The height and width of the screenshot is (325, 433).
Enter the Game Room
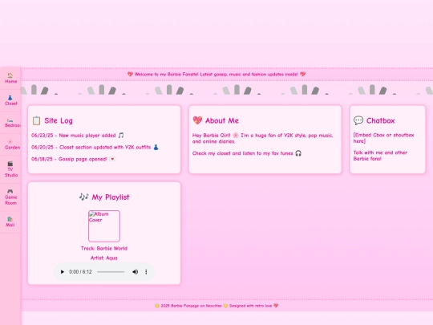click(x=10, y=197)
